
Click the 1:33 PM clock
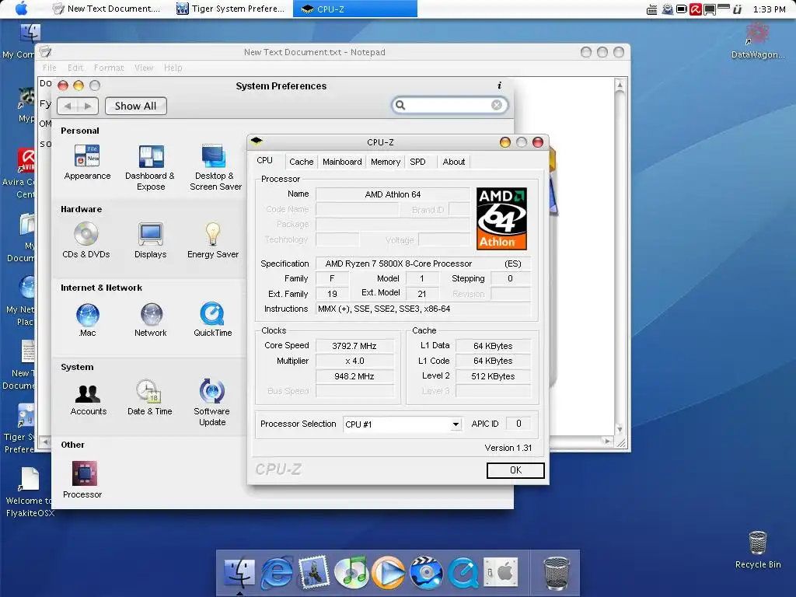(x=769, y=9)
